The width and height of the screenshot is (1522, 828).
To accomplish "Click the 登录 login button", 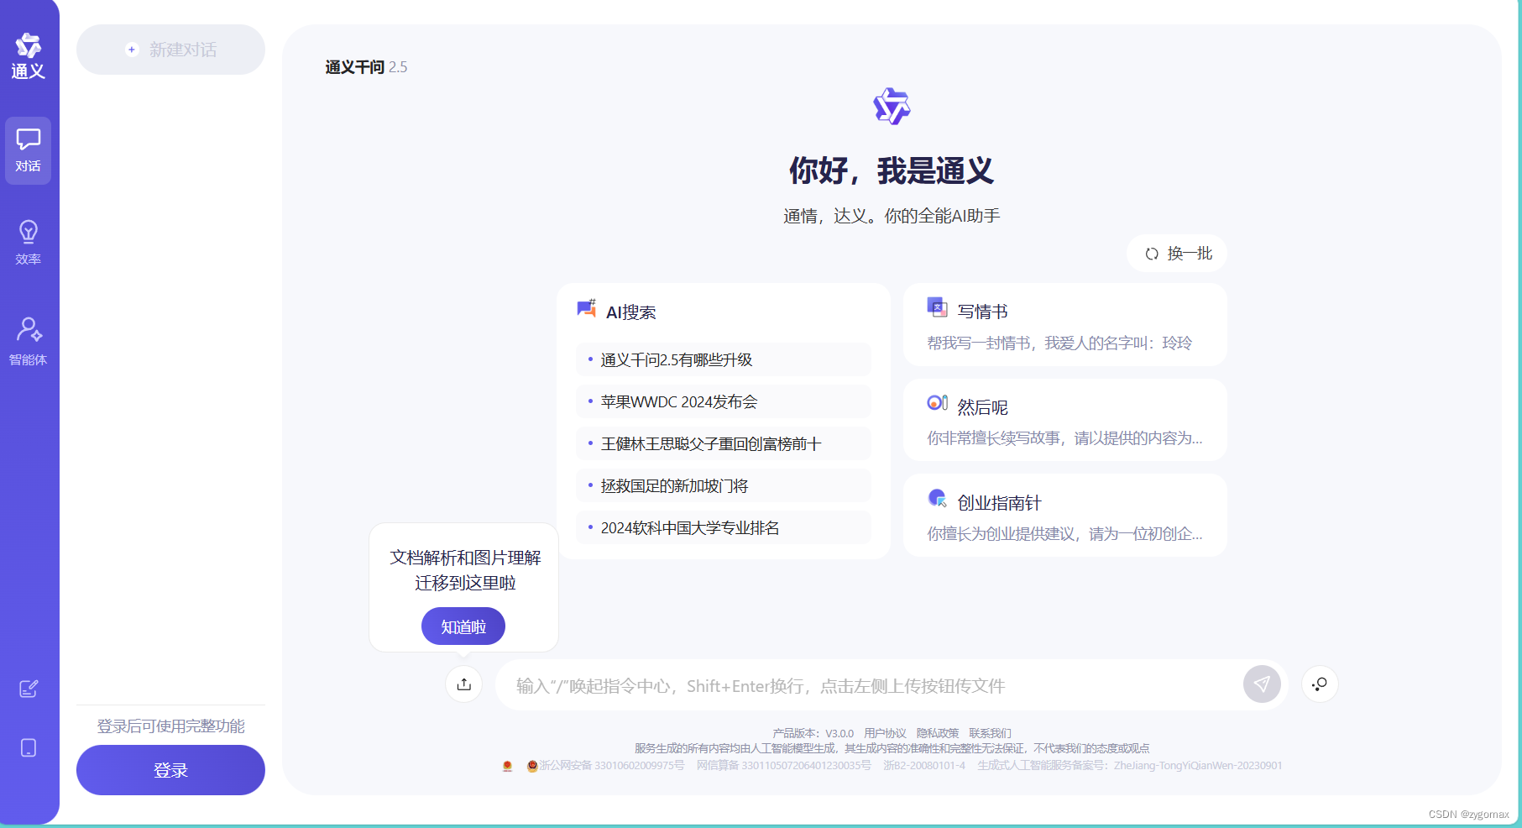I will coord(170,770).
